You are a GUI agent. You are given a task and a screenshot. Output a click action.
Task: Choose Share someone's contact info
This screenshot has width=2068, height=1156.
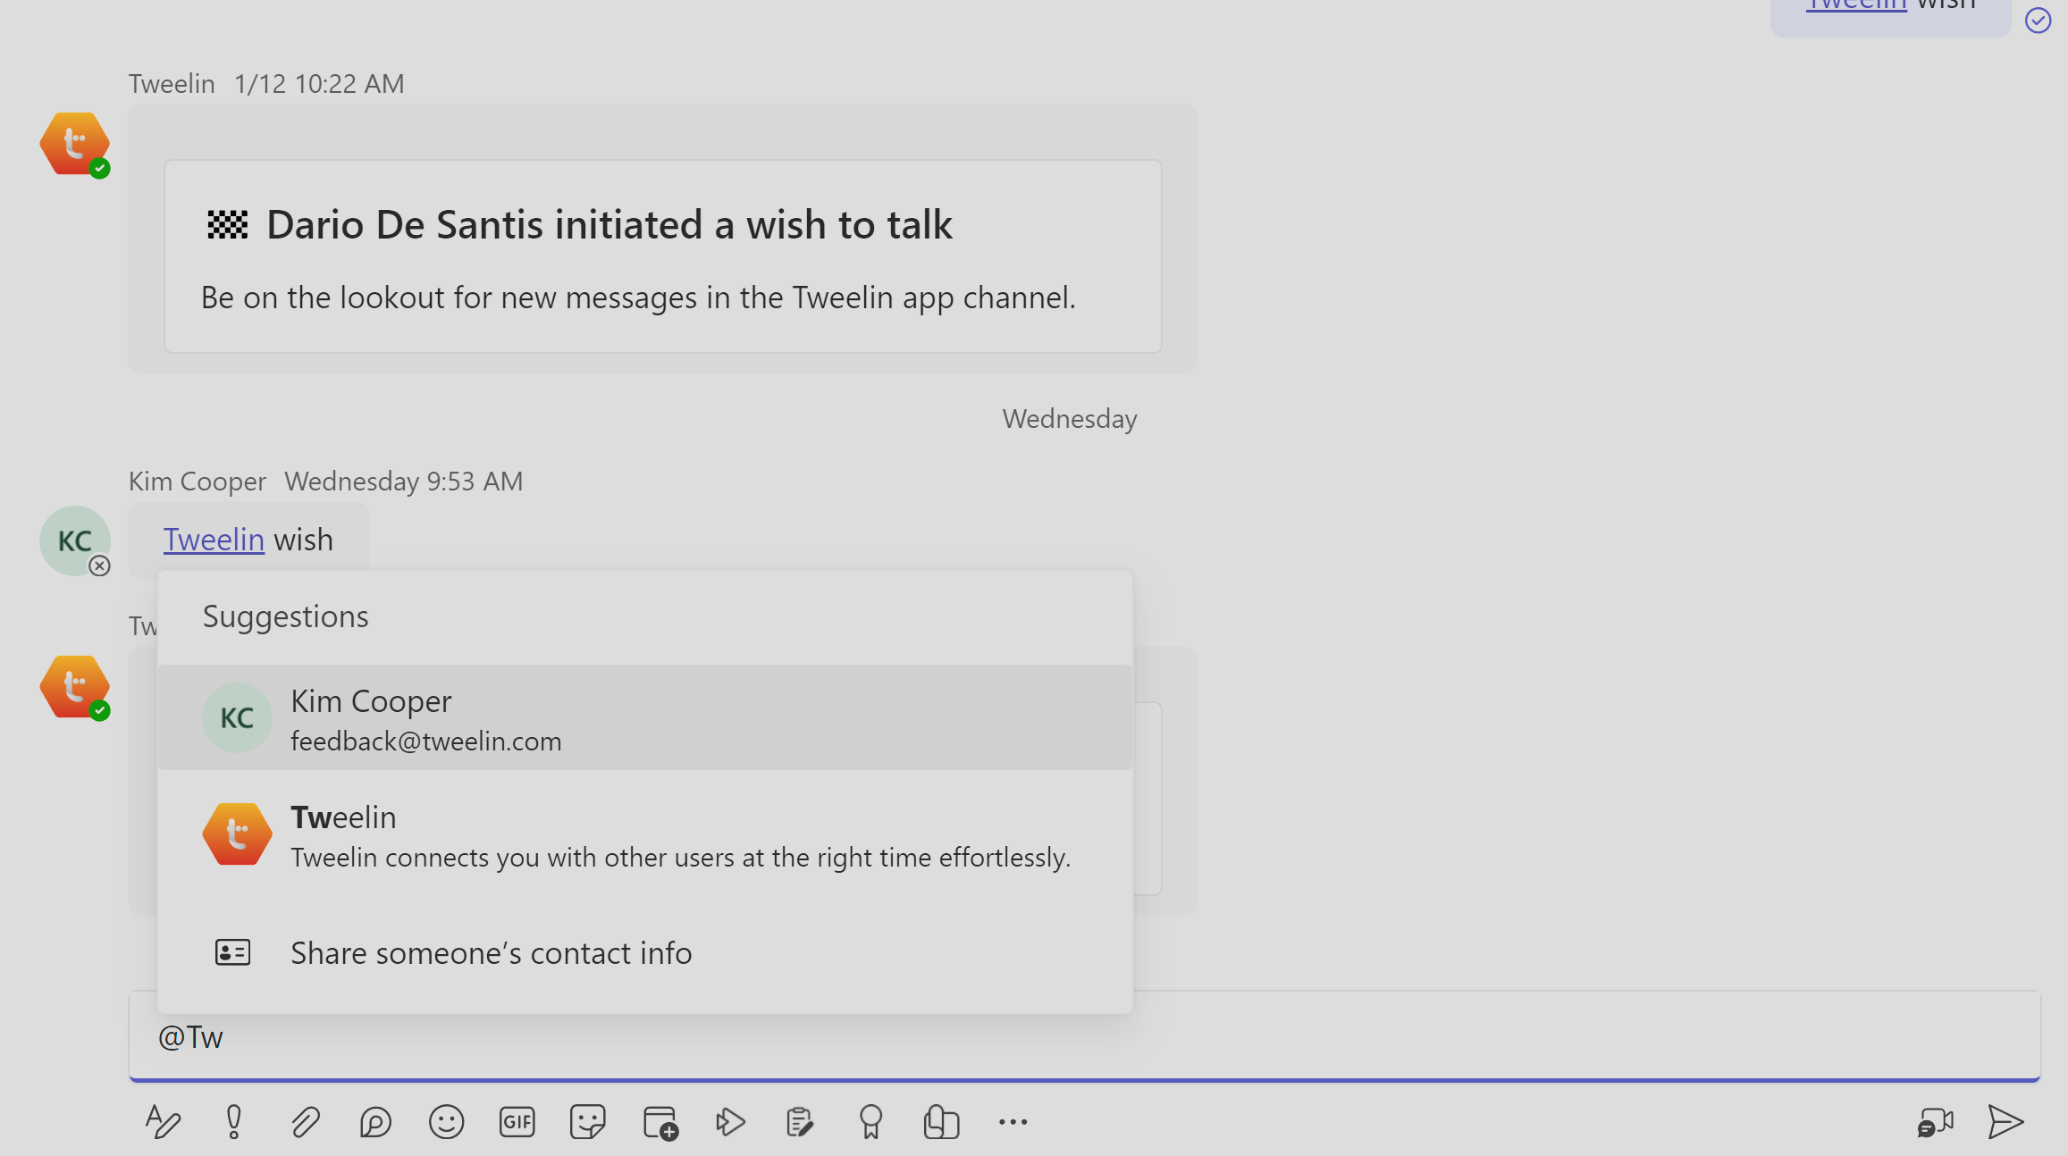tap(644, 953)
